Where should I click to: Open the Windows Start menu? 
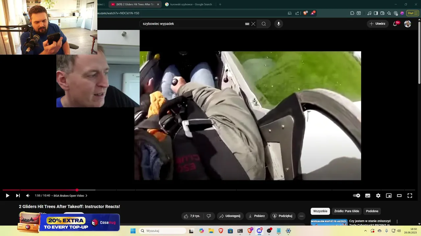tap(133, 231)
